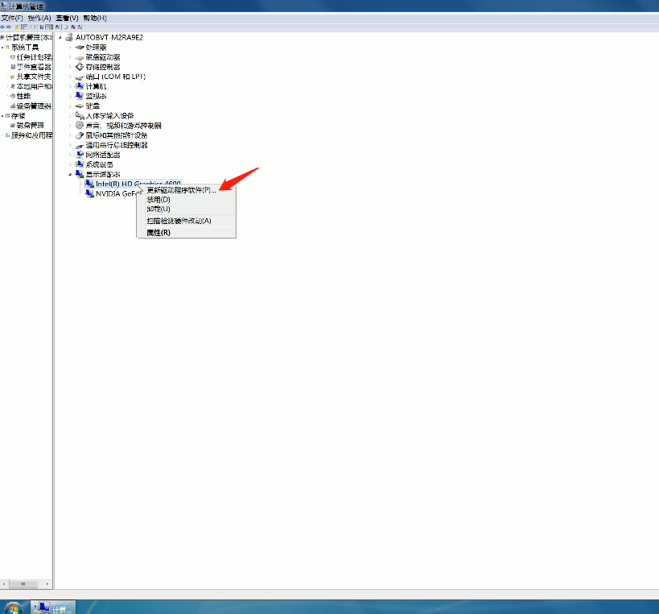Click the 共享文件夹 icon in left tree
Viewport: 659px width, 614px height.
point(13,77)
